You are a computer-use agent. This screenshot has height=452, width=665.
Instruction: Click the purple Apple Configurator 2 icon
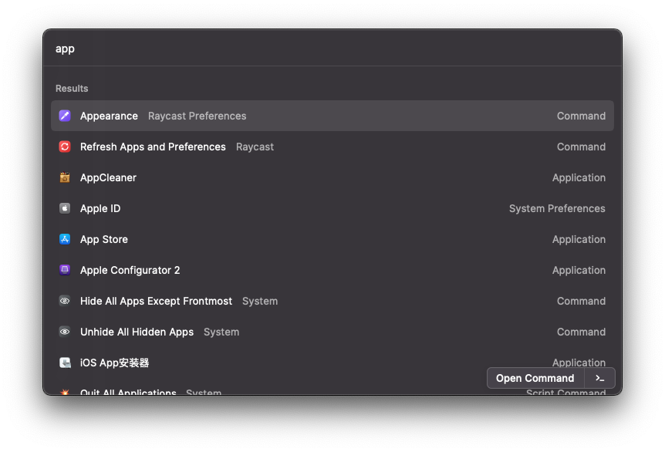[65, 270]
